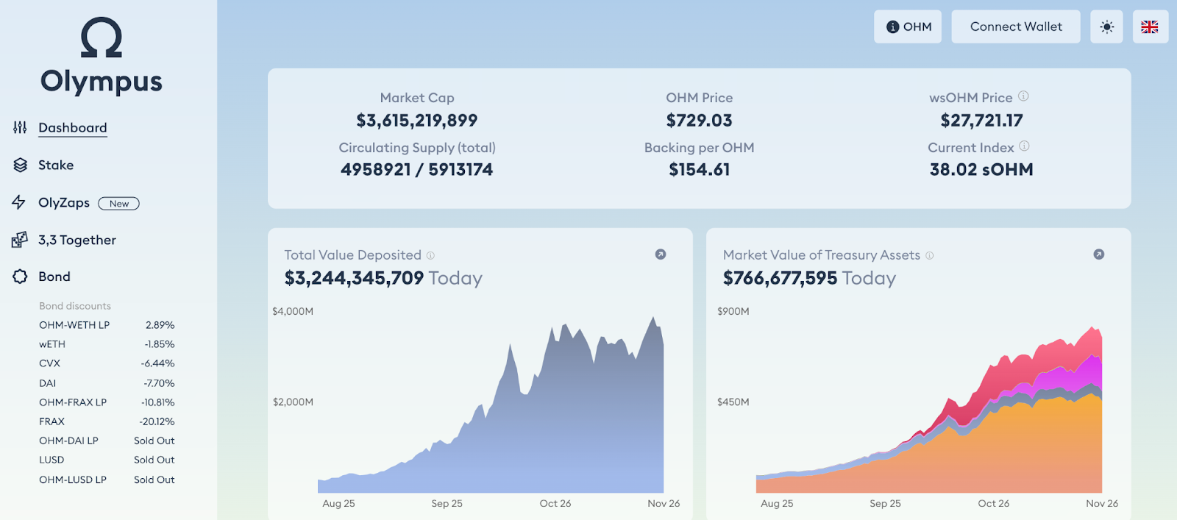Viewport: 1177px width, 520px height.
Task: Click the New badge beside OlyZaps
Action: [119, 204]
